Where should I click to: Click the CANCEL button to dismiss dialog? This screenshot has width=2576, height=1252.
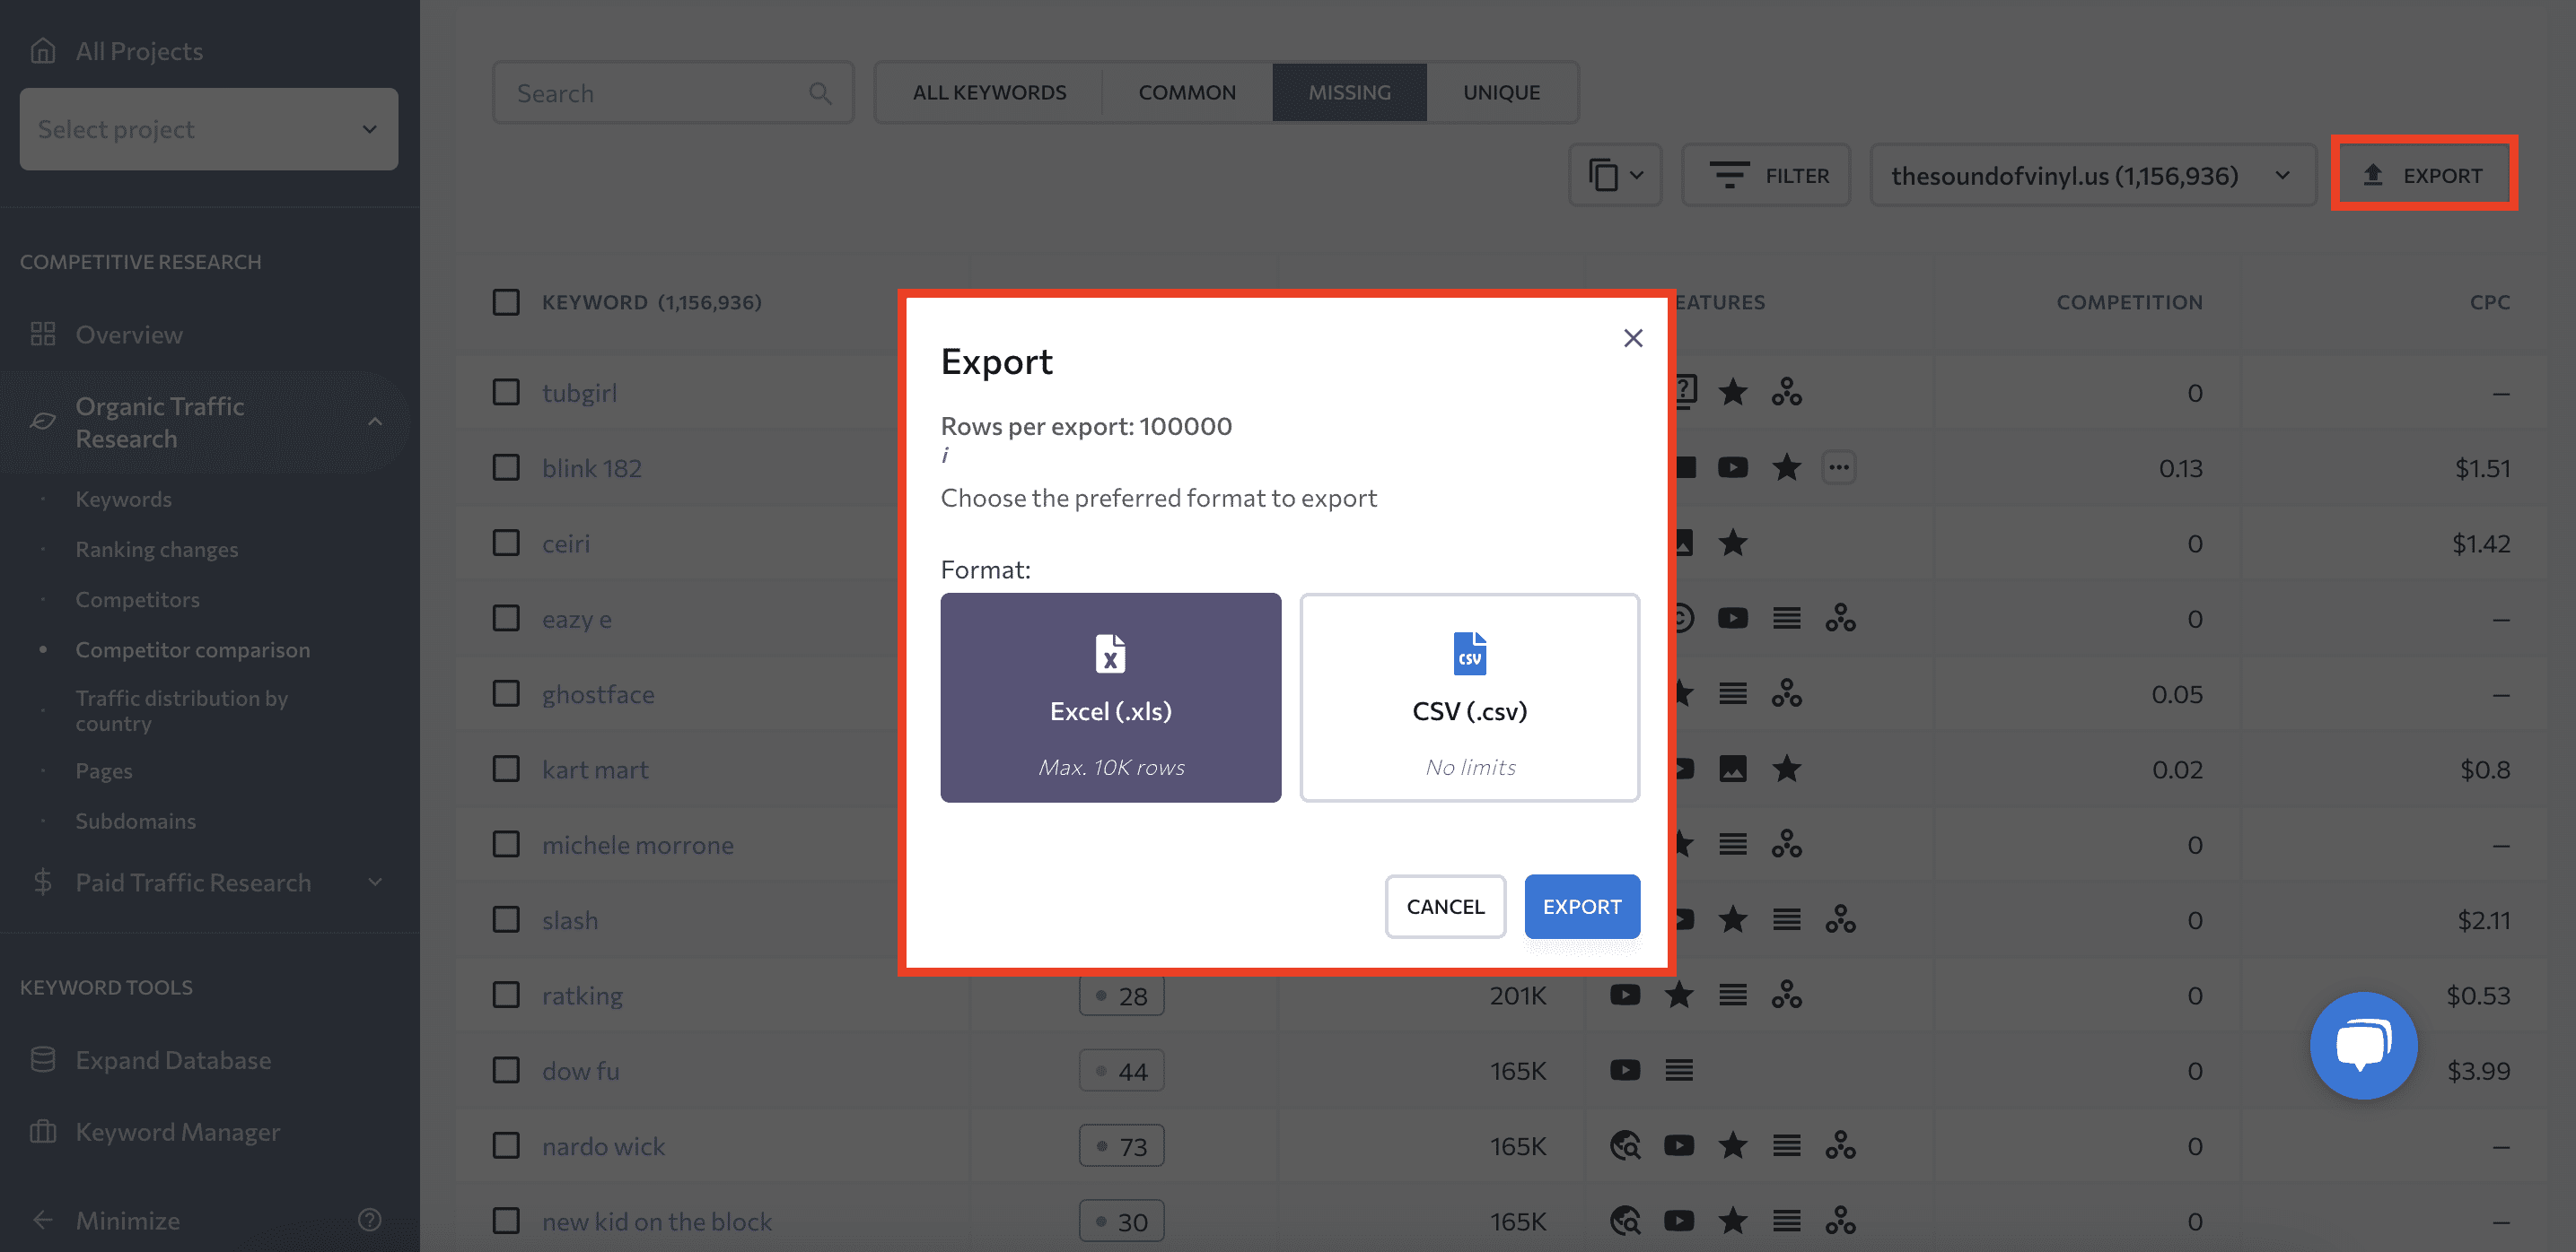point(1444,908)
